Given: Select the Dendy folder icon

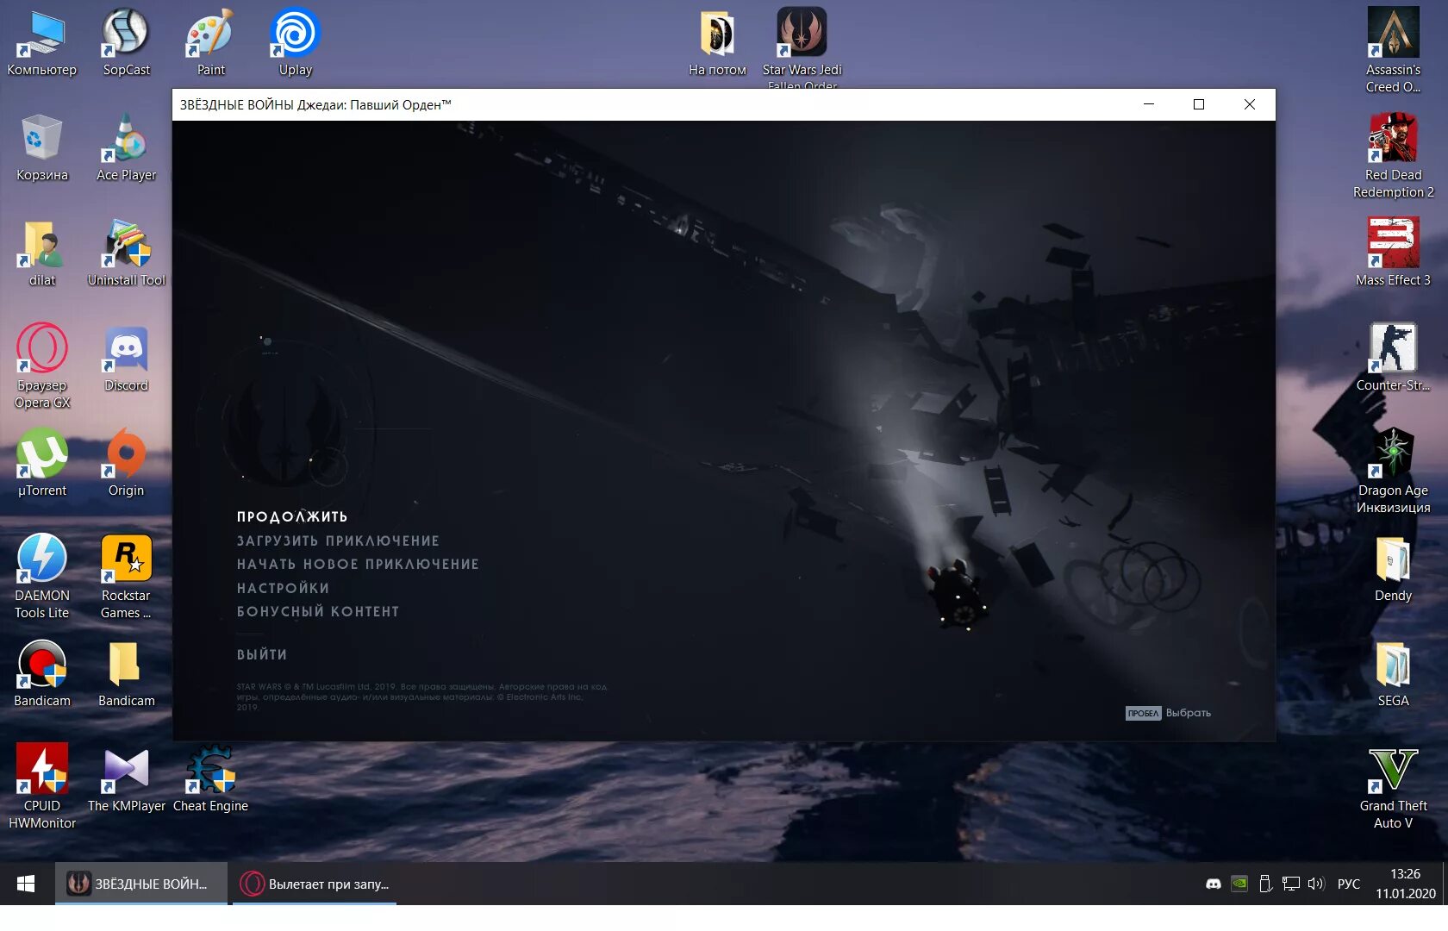Looking at the screenshot, I should [1393, 569].
